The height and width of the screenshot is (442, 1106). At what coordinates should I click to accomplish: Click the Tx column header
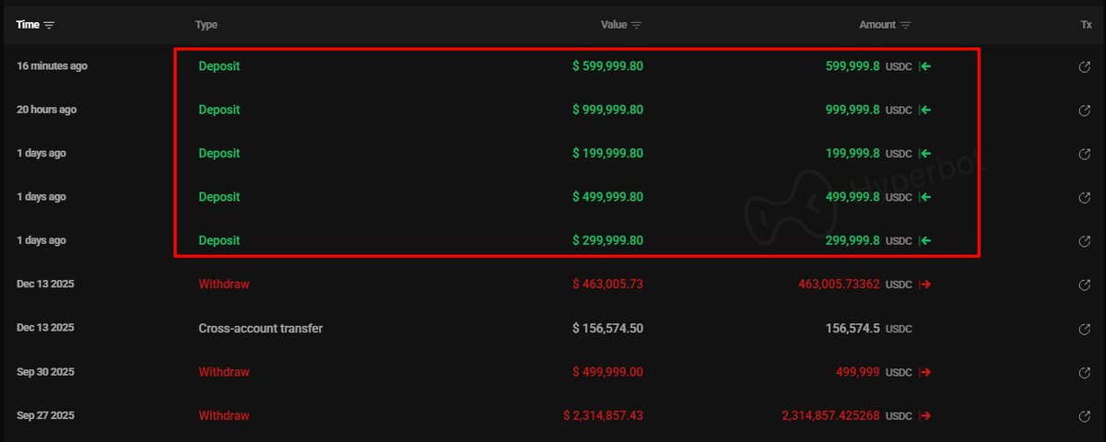point(1086,25)
